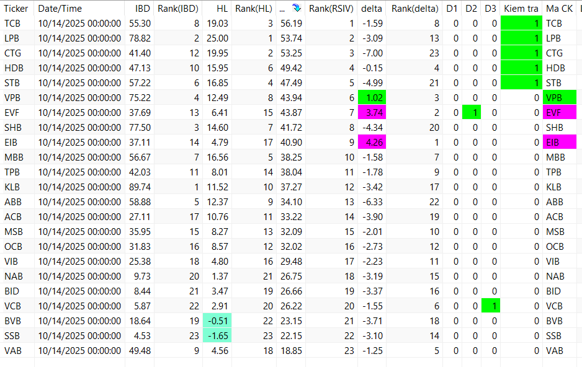Click the Rank(RSIV) column header
The image size is (582, 367).
tap(331, 8)
